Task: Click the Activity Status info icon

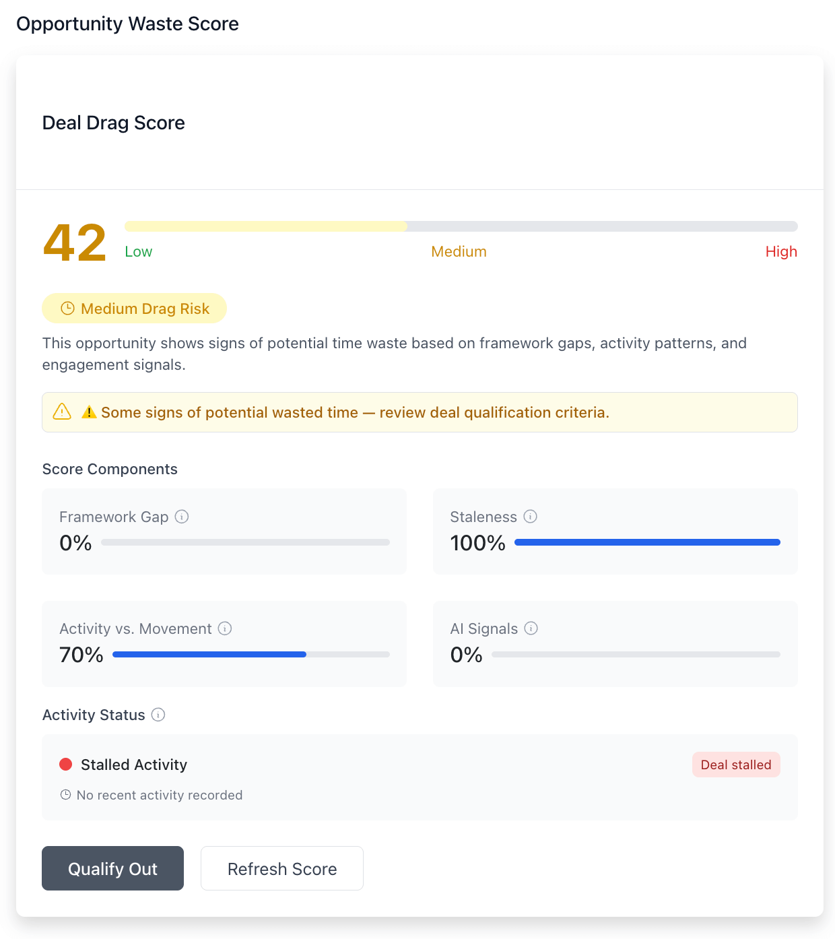Action: point(158,715)
